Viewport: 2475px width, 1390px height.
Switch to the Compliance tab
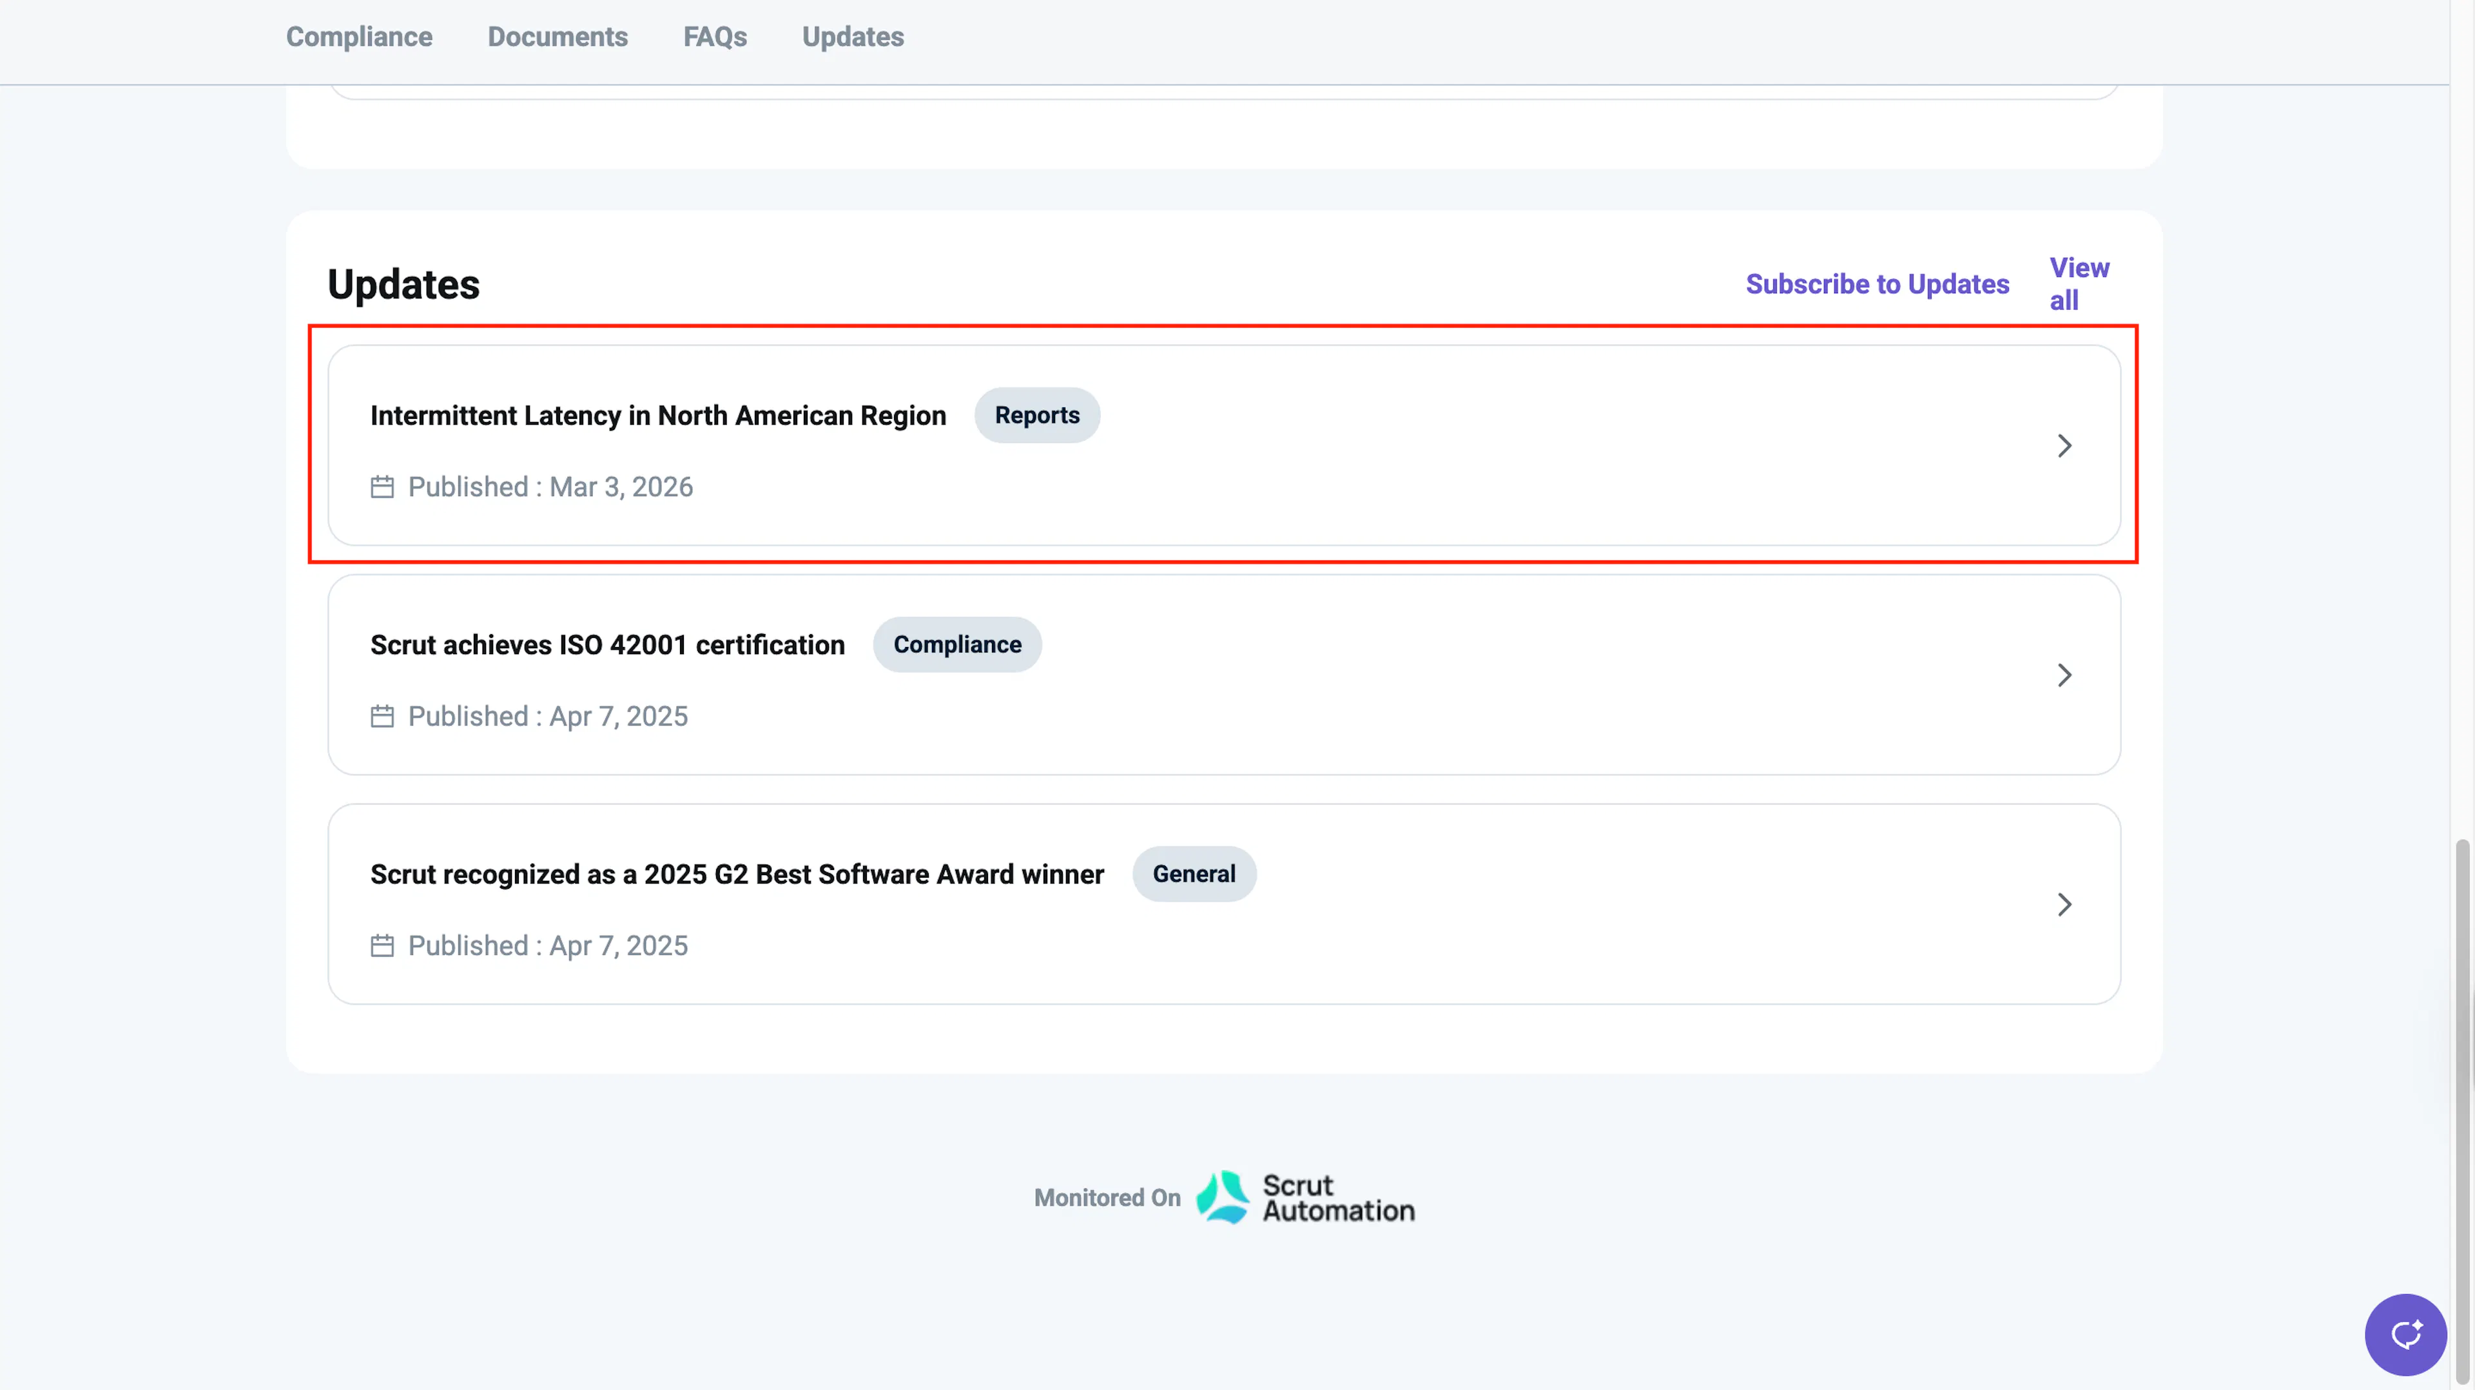(360, 37)
